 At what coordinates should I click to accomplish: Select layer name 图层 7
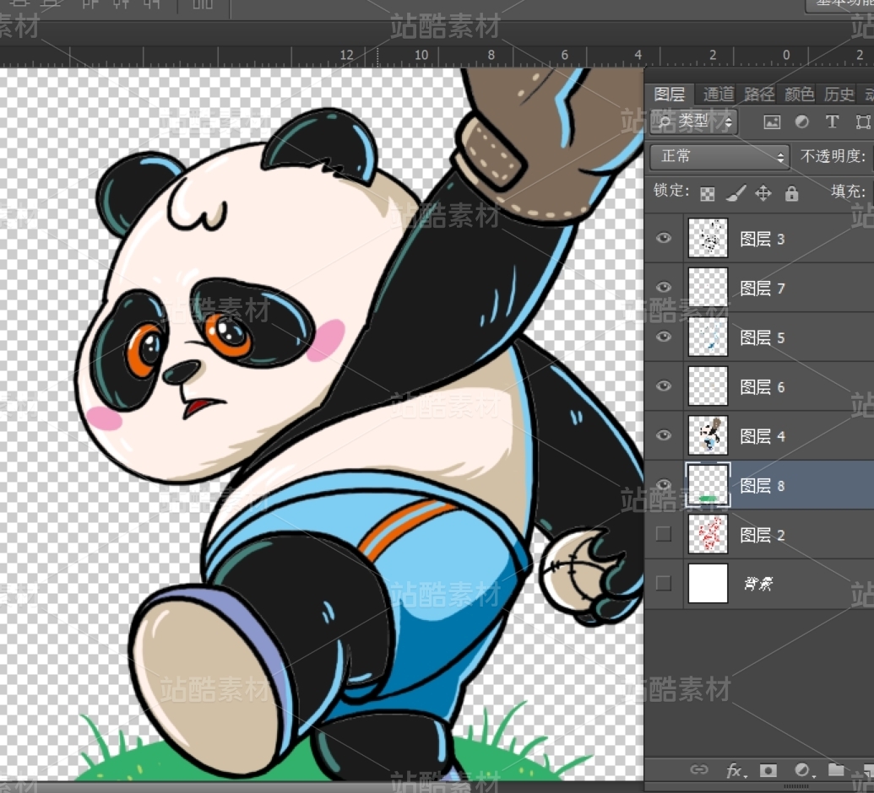(x=762, y=289)
